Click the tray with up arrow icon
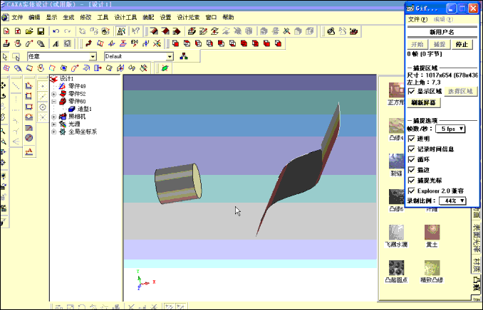This screenshot has width=483, height=310. (x=6, y=43)
